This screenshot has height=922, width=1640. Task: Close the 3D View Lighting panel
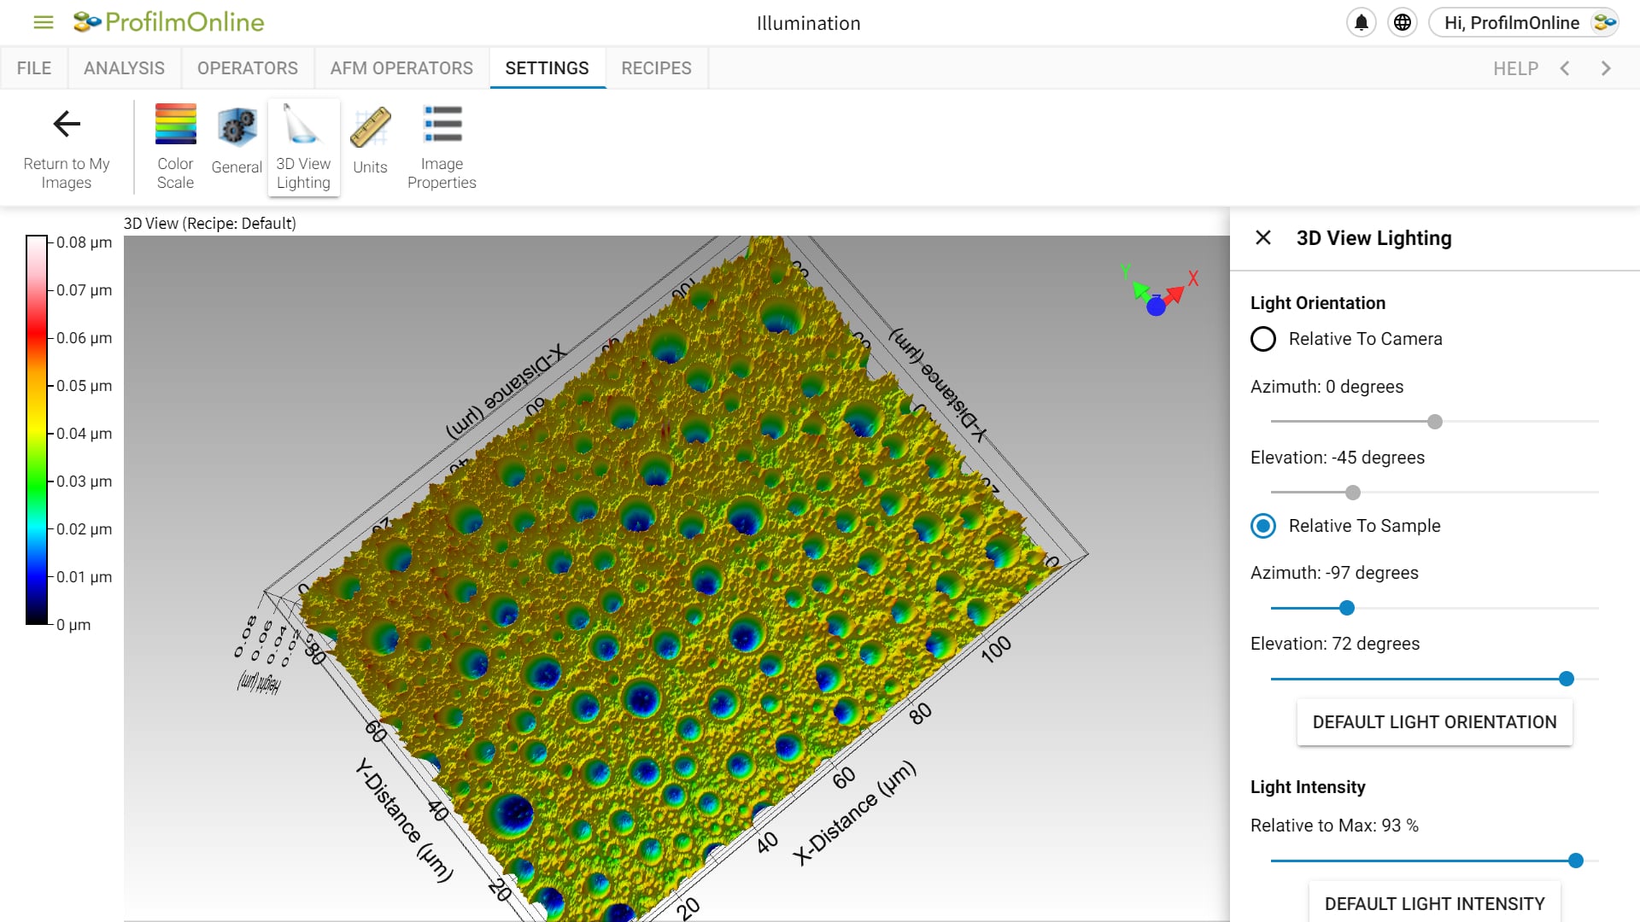point(1262,237)
